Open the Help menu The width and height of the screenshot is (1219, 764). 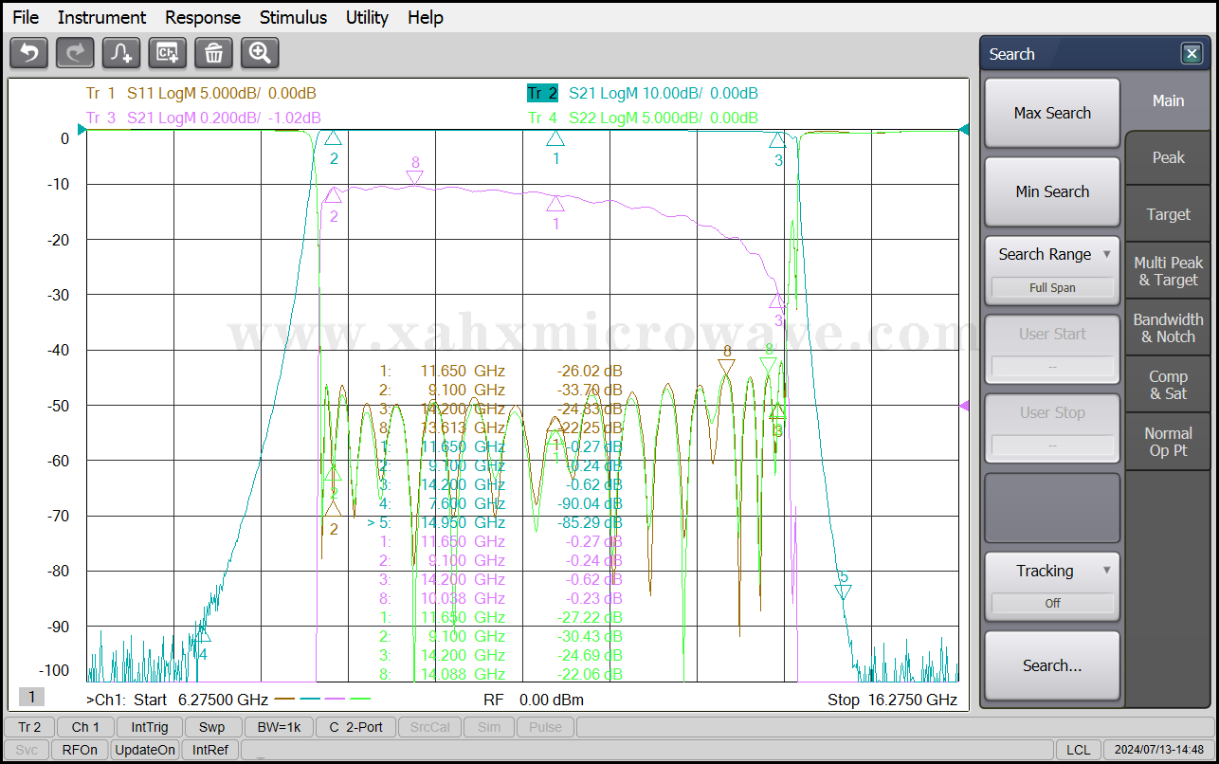coord(426,17)
